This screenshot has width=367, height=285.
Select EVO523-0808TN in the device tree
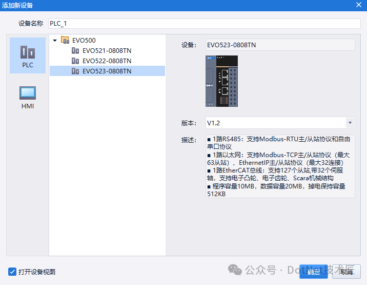(x=108, y=71)
